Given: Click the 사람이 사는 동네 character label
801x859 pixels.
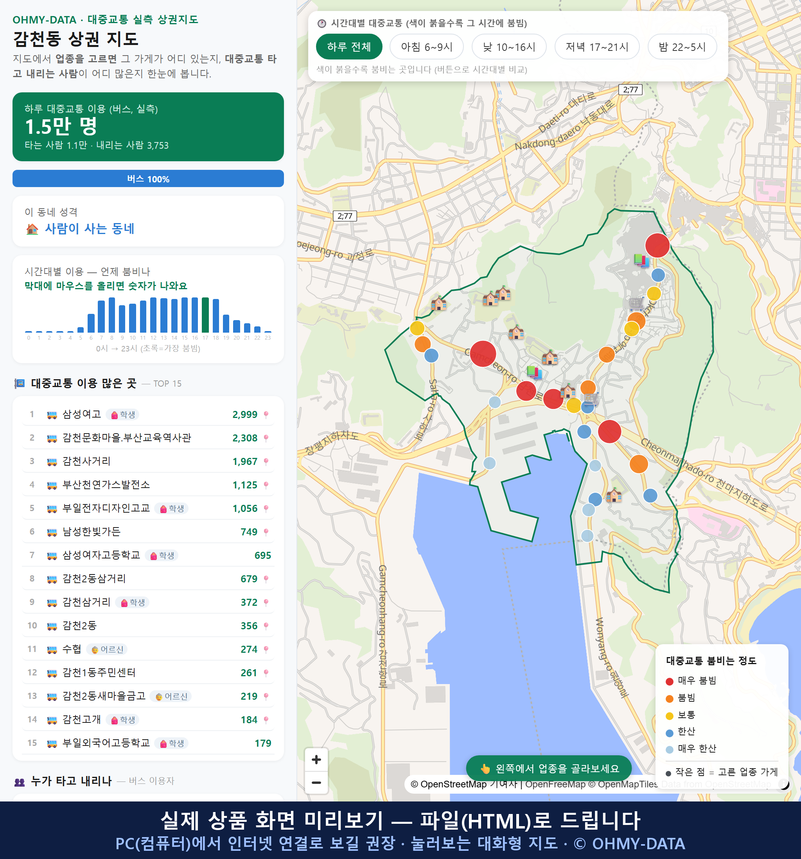Looking at the screenshot, I should pyautogui.click(x=90, y=229).
